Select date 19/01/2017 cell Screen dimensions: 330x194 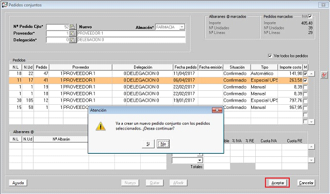(x=186, y=101)
